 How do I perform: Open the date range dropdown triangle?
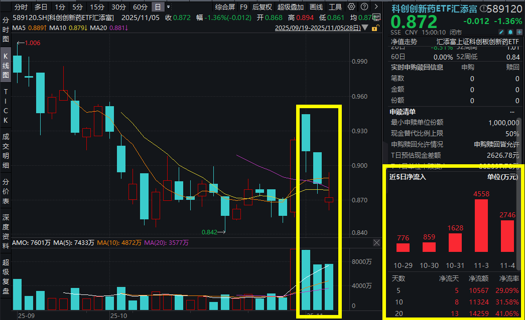[x=365, y=28]
